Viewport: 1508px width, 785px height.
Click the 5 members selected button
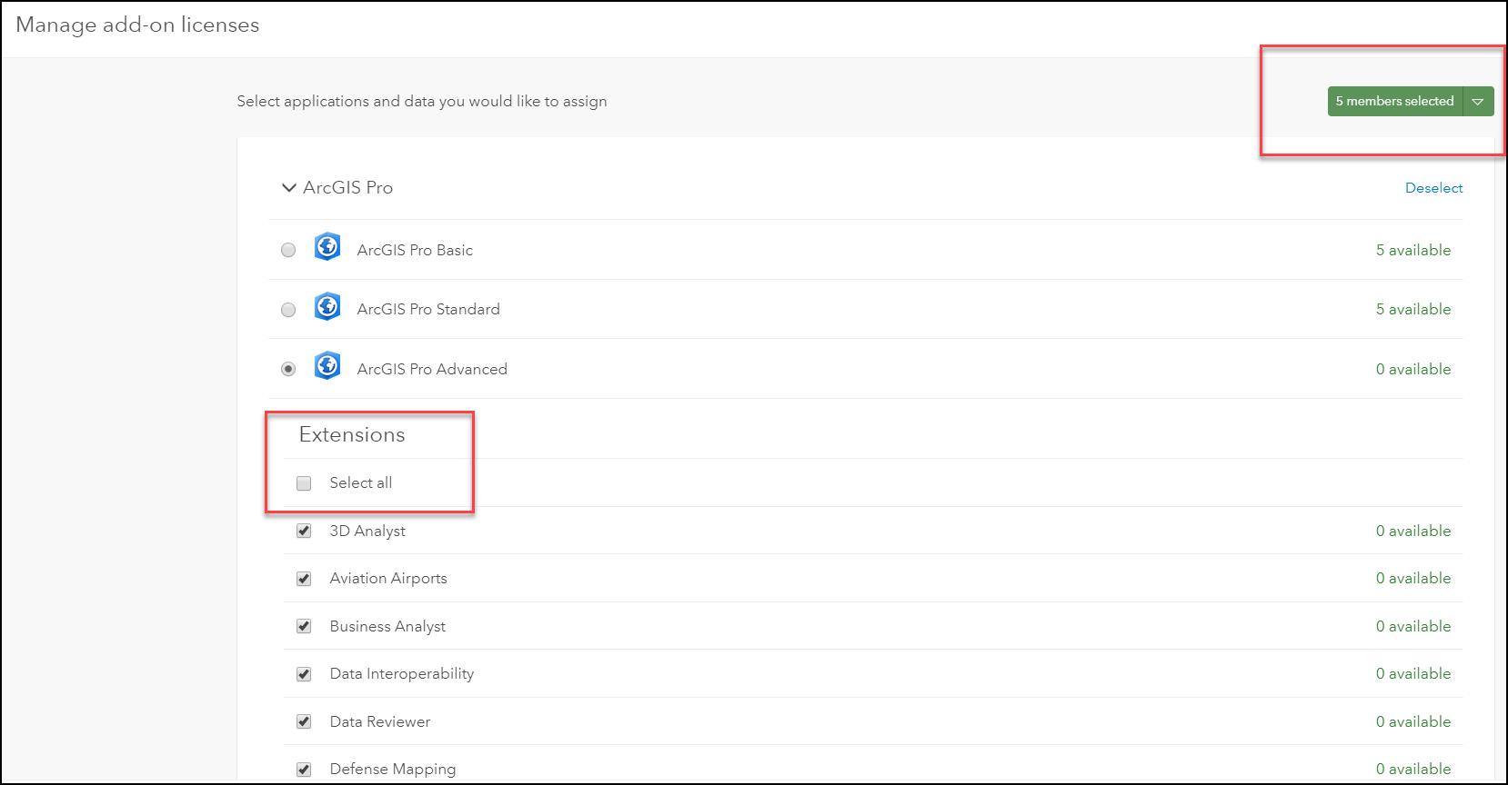click(1395, 102)
